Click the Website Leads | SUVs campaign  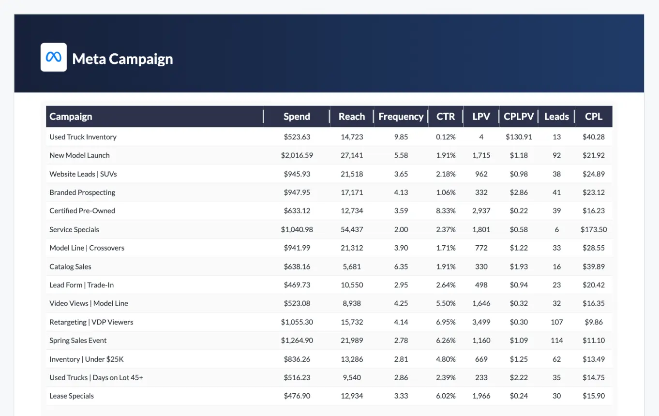click(83, 174)
